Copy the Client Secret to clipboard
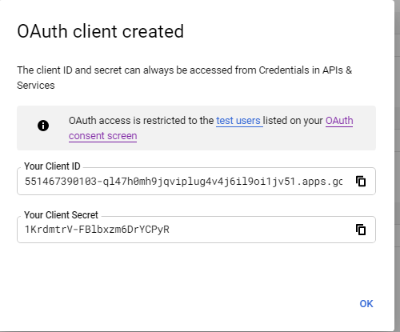This screenshot has width=400, height=332. click(361, 230)
